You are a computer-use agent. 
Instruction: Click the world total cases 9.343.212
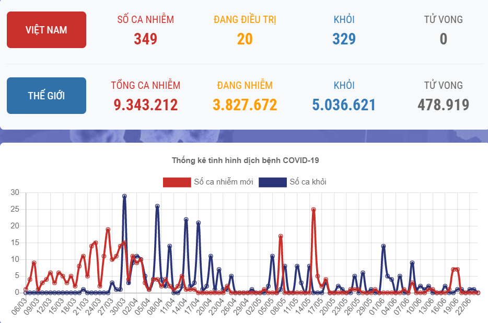click(x=145, y=105)
